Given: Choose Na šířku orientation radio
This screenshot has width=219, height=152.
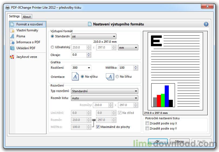Looking at the screenshot, I should click(x=117, y=77).
